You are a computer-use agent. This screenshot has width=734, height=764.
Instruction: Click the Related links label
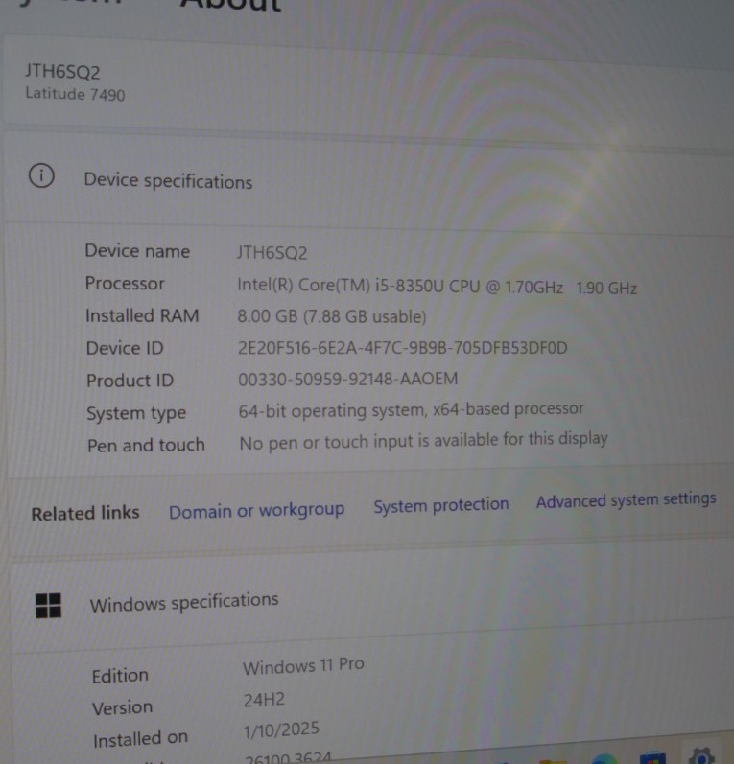coord(85,513)
